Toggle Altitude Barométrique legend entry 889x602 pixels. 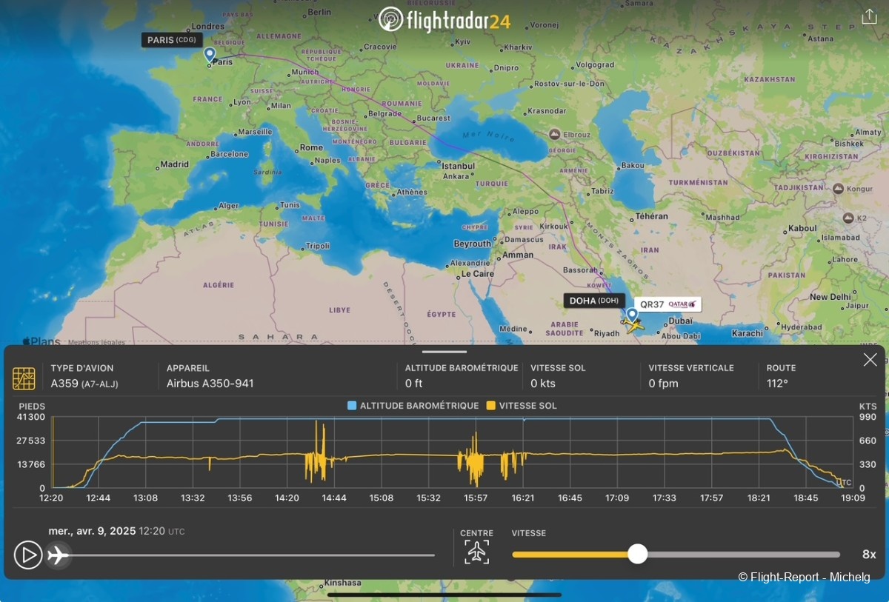click(x=413, y=406)
